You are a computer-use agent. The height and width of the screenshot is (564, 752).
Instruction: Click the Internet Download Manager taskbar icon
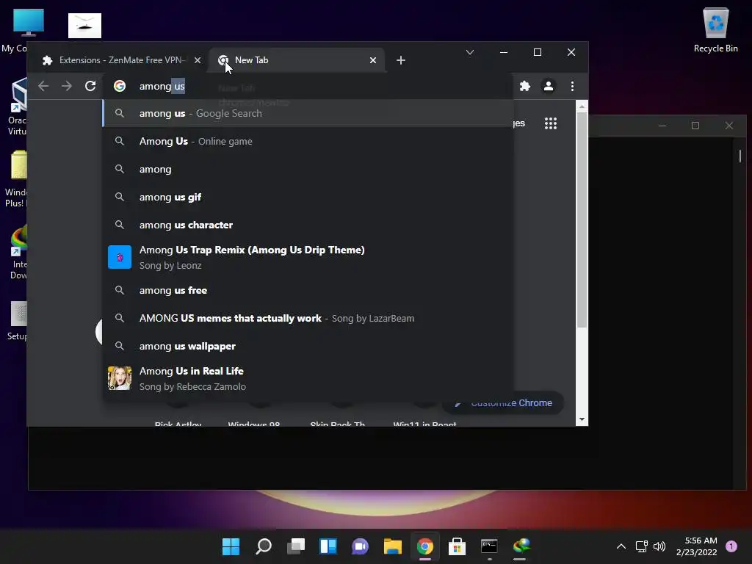tap(522, 546)
